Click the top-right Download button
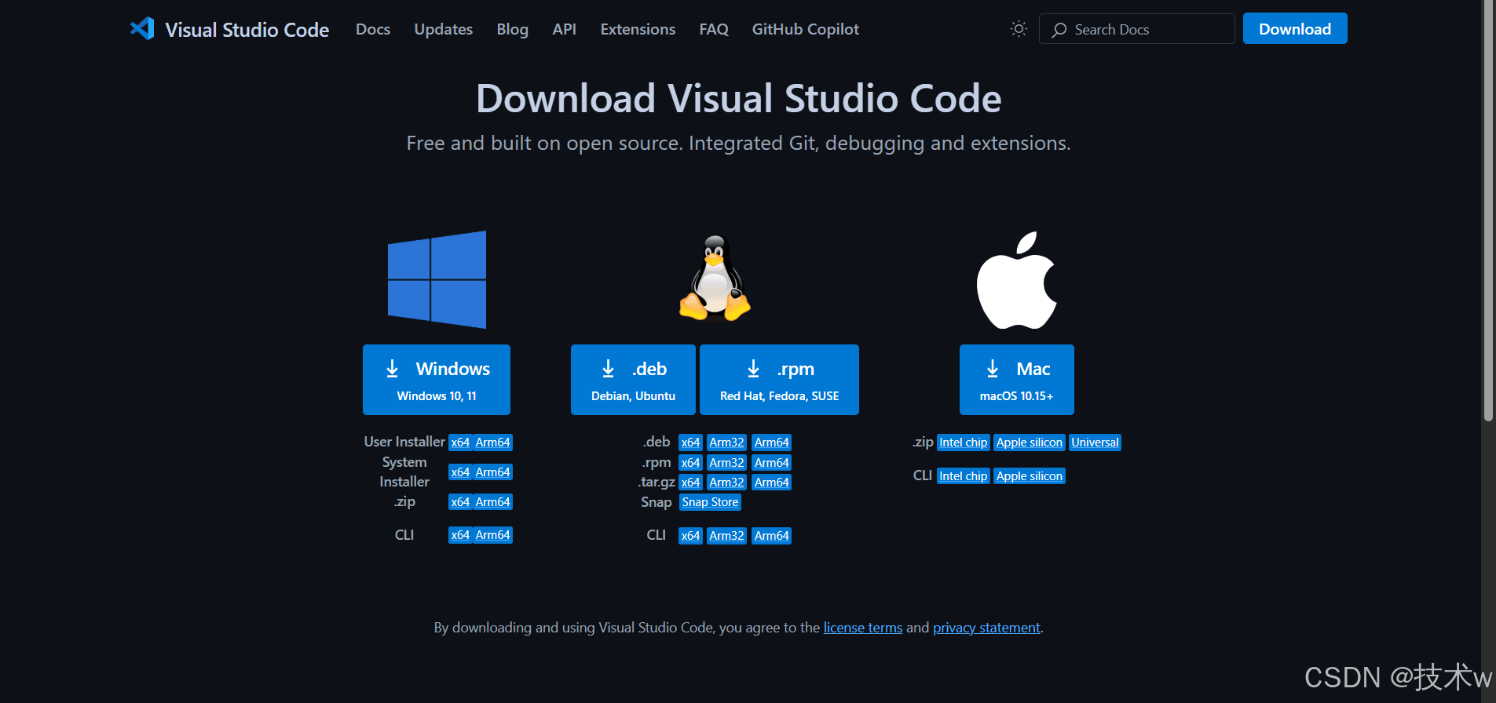 coord(1295,29)
